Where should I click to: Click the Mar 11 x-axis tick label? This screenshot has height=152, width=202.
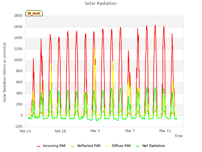point(165,131)
